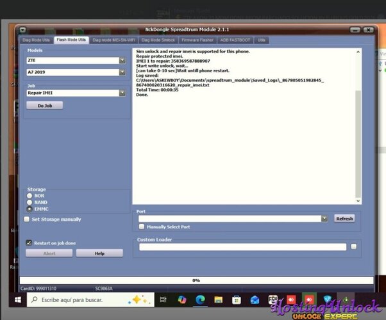Minimize the NckDongle Spreadtrum Module window
The height and width of the screenshot is (320, 386).
tap(355, 30)
